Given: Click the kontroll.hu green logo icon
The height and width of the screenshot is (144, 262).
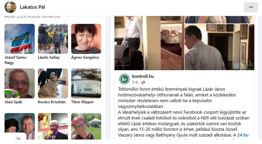Looking at the screenshot, I should pyautogui.click(x=124, y=79).
